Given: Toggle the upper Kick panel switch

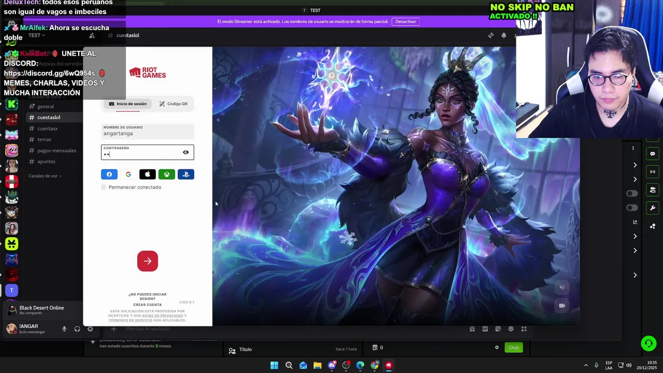Looking at the screenshot, I should coord(632,194).
